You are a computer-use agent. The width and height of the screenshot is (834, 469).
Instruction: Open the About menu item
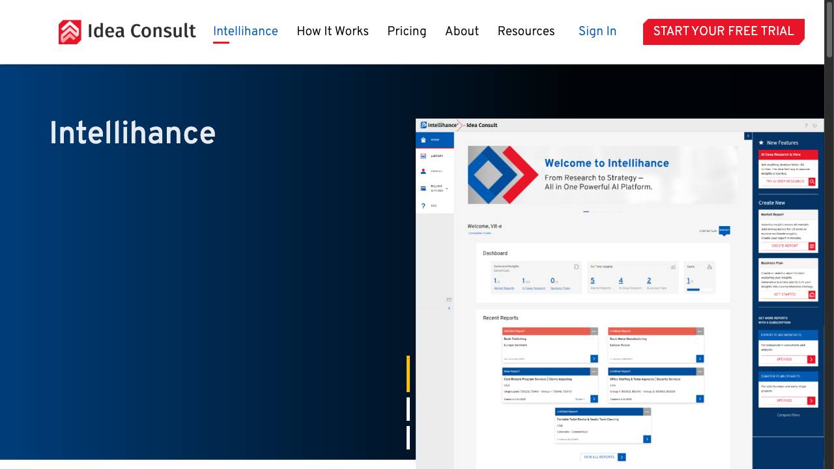tap(462, 31)
